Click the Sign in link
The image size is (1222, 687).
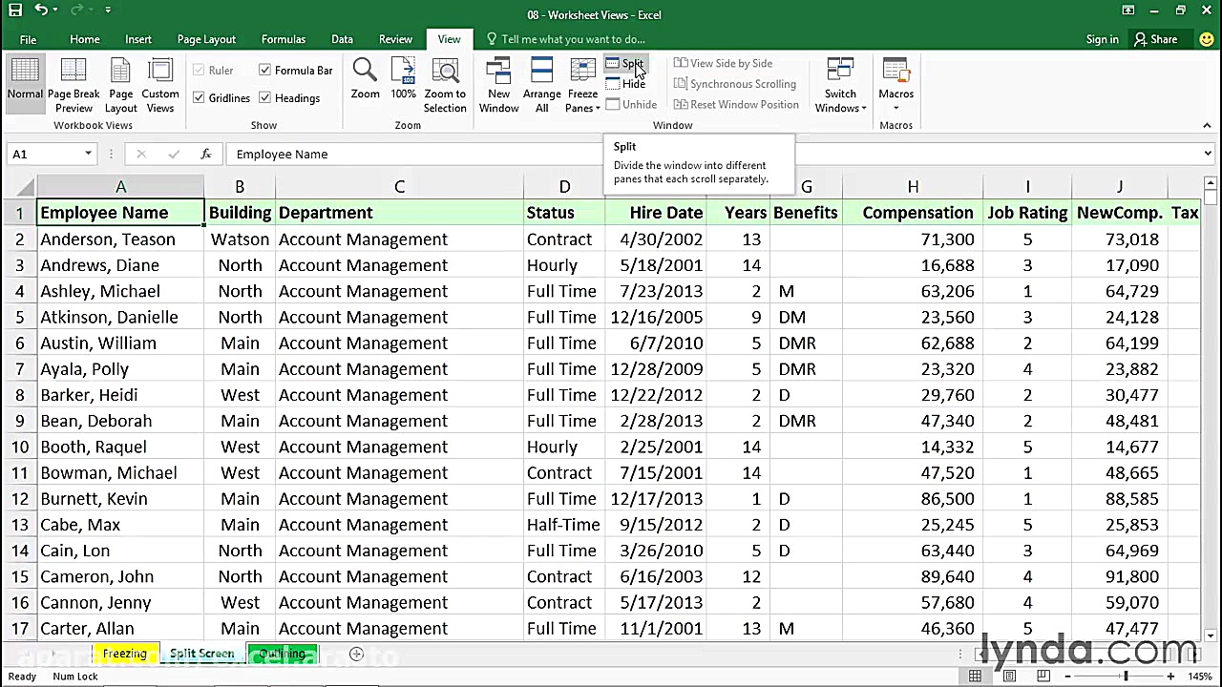click(1102, 39)
